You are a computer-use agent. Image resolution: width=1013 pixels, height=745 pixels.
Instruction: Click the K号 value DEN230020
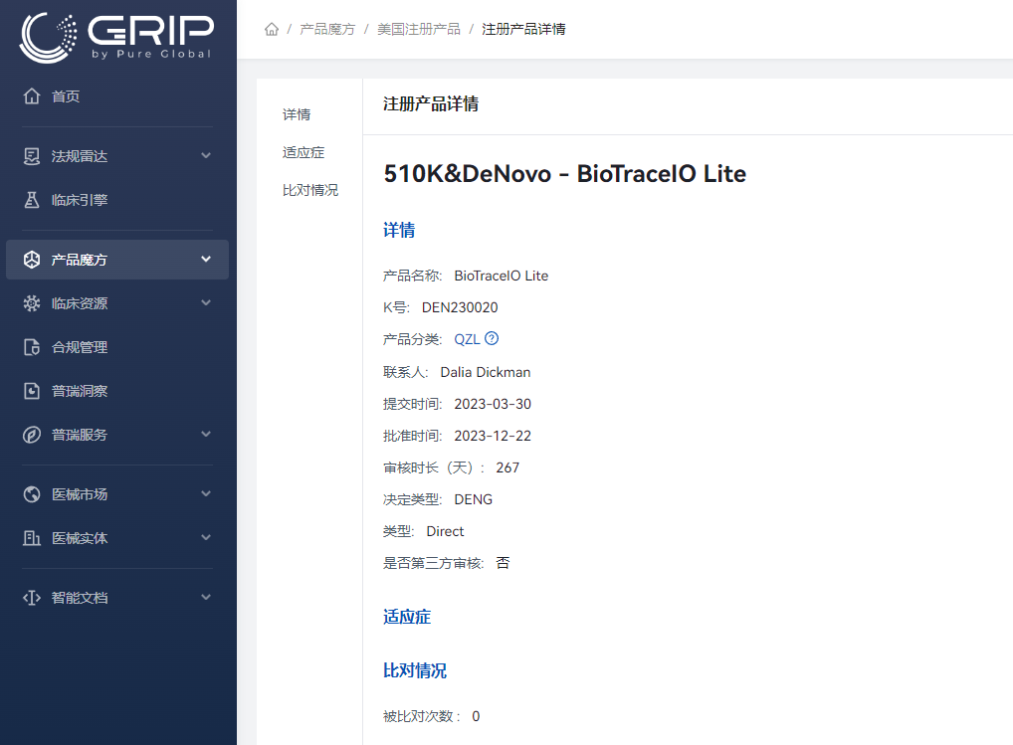(460, 307)
